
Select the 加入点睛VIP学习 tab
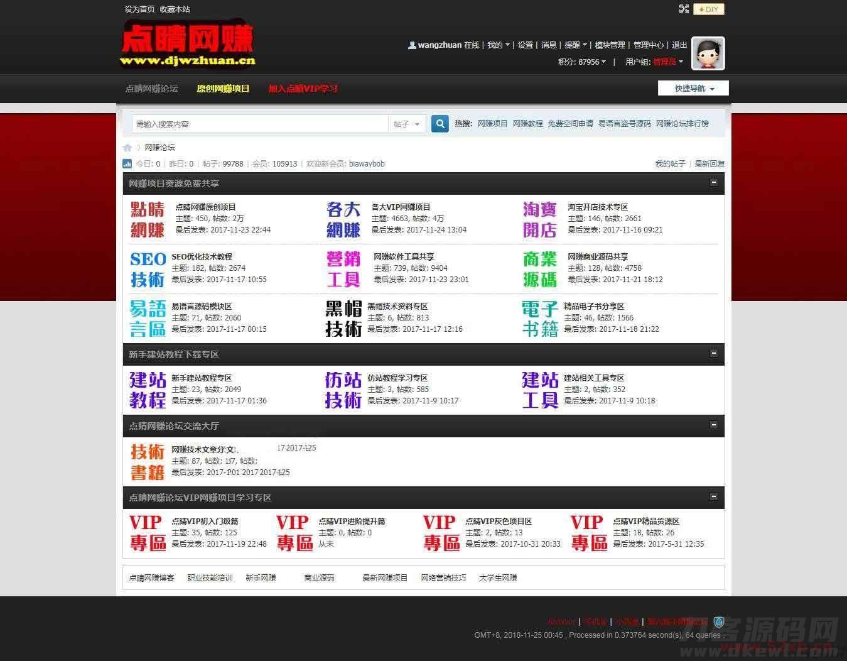pos(303,88)
